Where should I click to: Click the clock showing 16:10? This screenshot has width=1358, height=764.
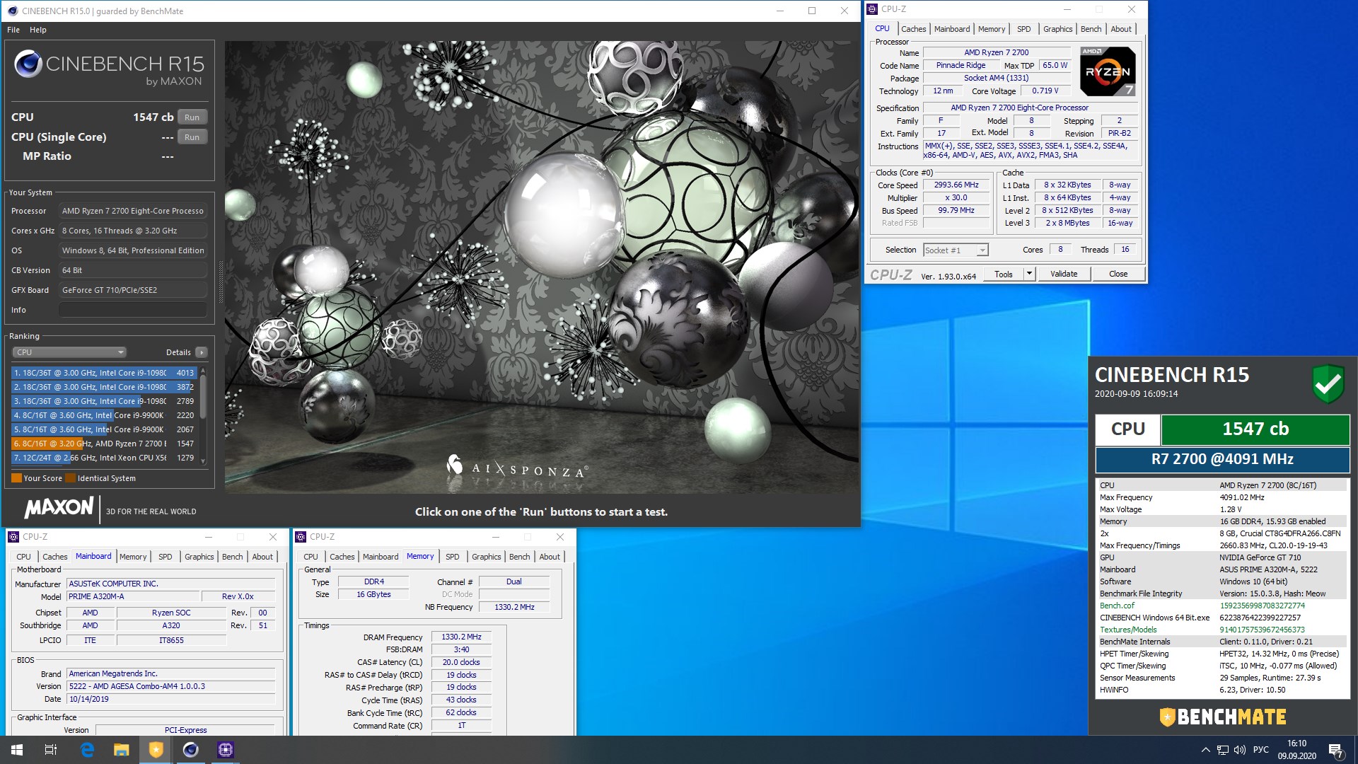(1297, 743)
